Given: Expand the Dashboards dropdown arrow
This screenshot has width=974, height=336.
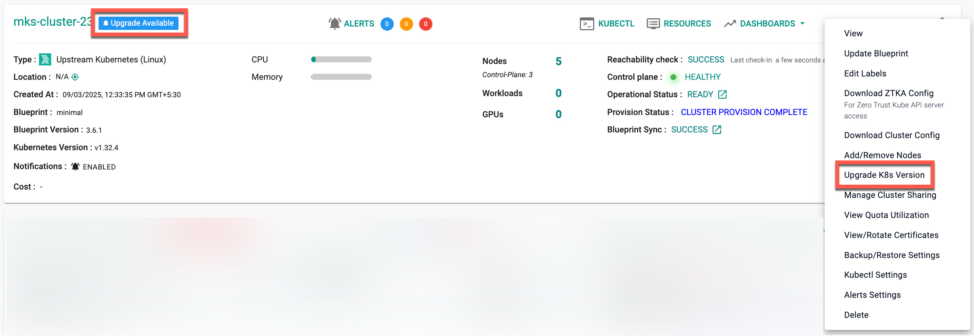Looking at the screenshot, I should 802,23.
